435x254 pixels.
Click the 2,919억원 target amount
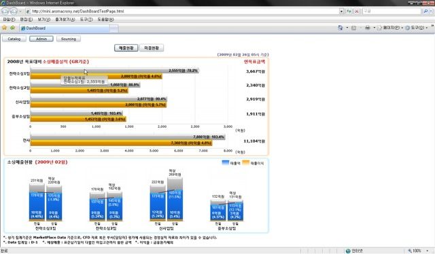[256, 99]
